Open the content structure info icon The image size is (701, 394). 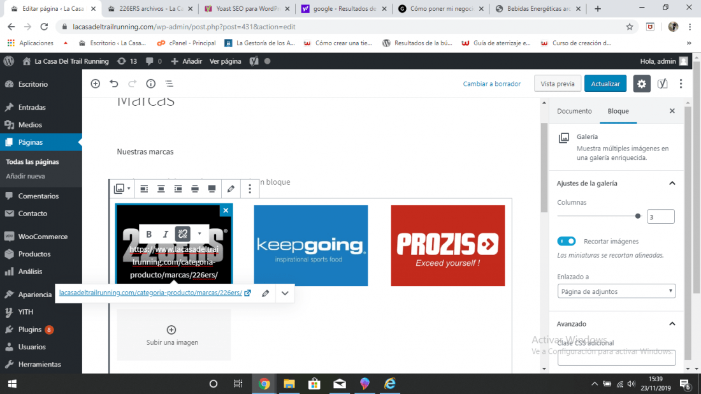[x=150, y=84]
